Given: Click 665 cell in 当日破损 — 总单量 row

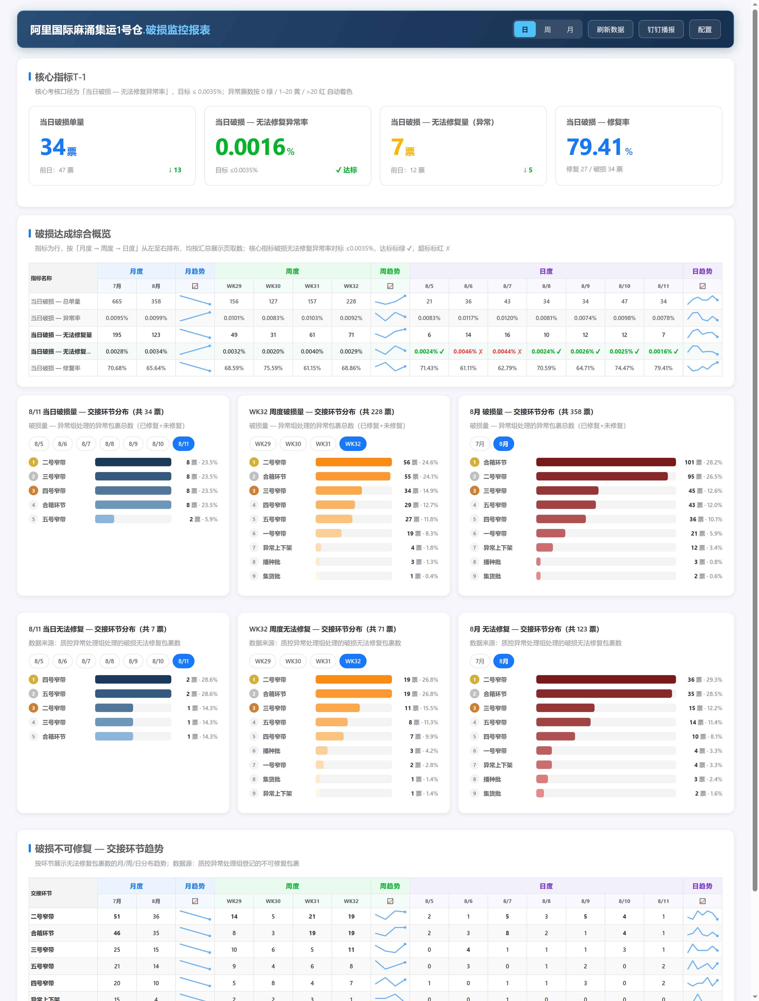Looking at the screenshot, I should pyautogui.click(x=117, y=301).
